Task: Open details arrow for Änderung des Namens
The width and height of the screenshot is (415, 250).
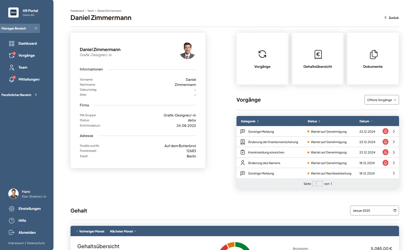Action: 394,163
